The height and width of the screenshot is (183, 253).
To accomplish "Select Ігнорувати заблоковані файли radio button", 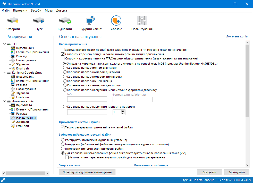I will click(x=63, y=144).
